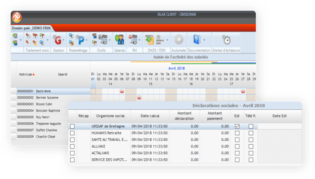Enable Télé P. for URSSAF de Bretagne
Viewport: 315px width, 179px height.
coord(251,126)
